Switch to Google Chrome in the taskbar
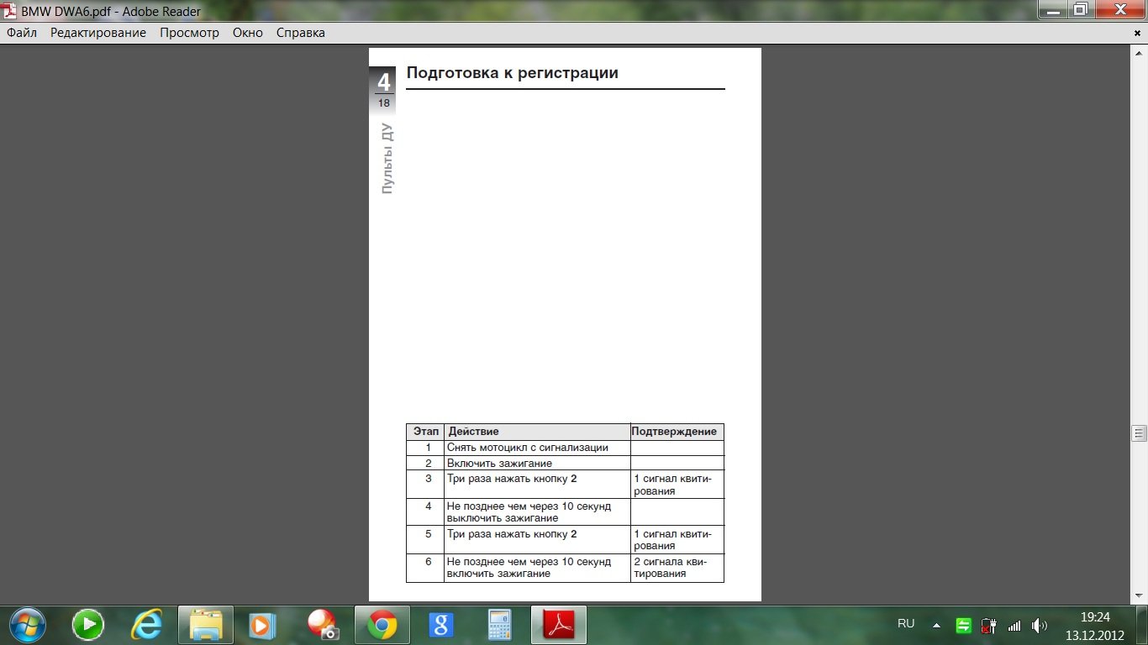 pyautogui.click(x=382, y=625)
